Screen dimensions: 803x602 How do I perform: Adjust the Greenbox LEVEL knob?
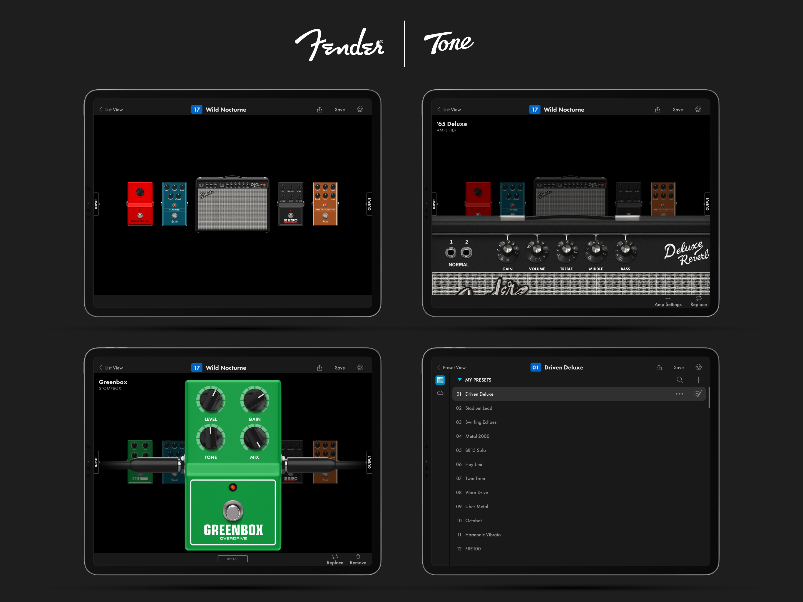tap(210, 400)
